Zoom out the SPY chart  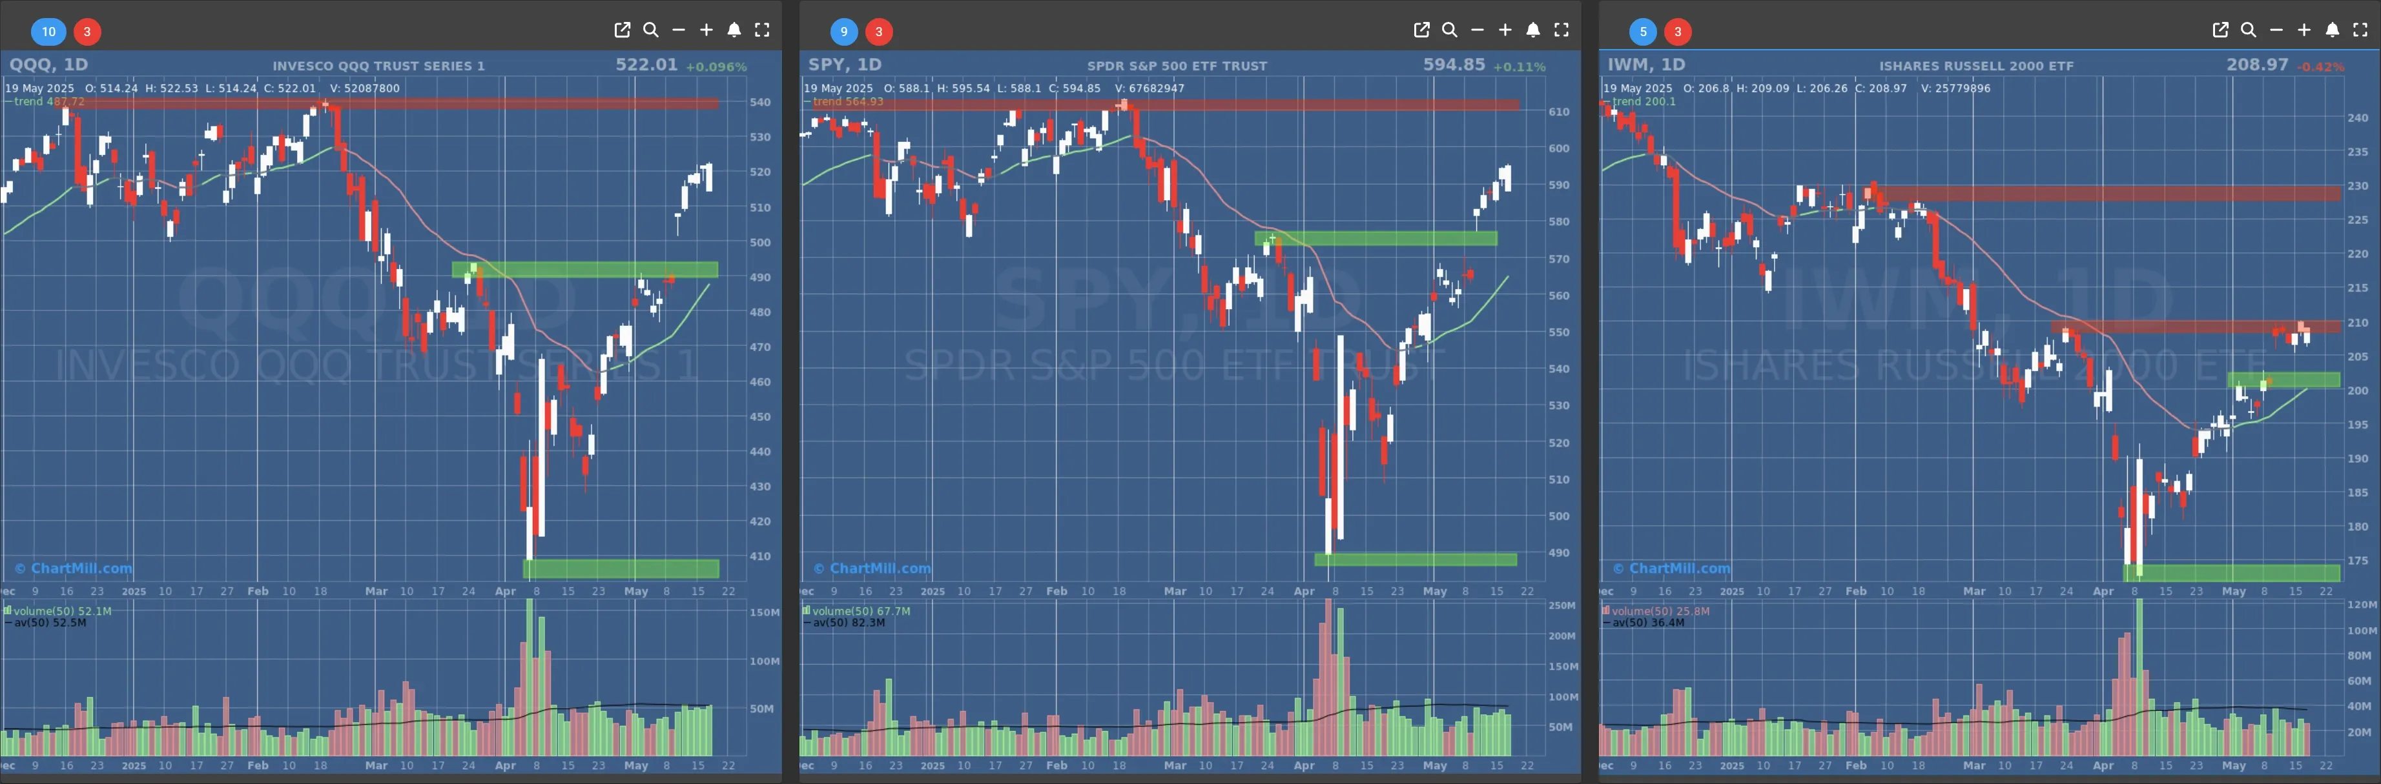(1477, 30)
